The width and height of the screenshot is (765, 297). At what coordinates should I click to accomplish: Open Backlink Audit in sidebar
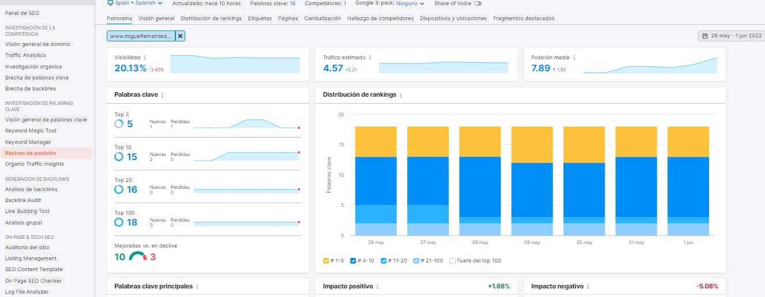(23, 200)
